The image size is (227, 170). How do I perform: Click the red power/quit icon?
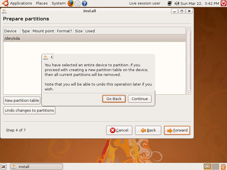point(224,3)
